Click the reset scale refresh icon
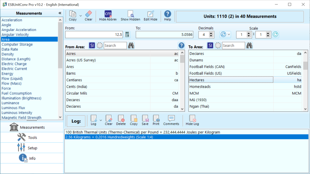 [275, 35]
